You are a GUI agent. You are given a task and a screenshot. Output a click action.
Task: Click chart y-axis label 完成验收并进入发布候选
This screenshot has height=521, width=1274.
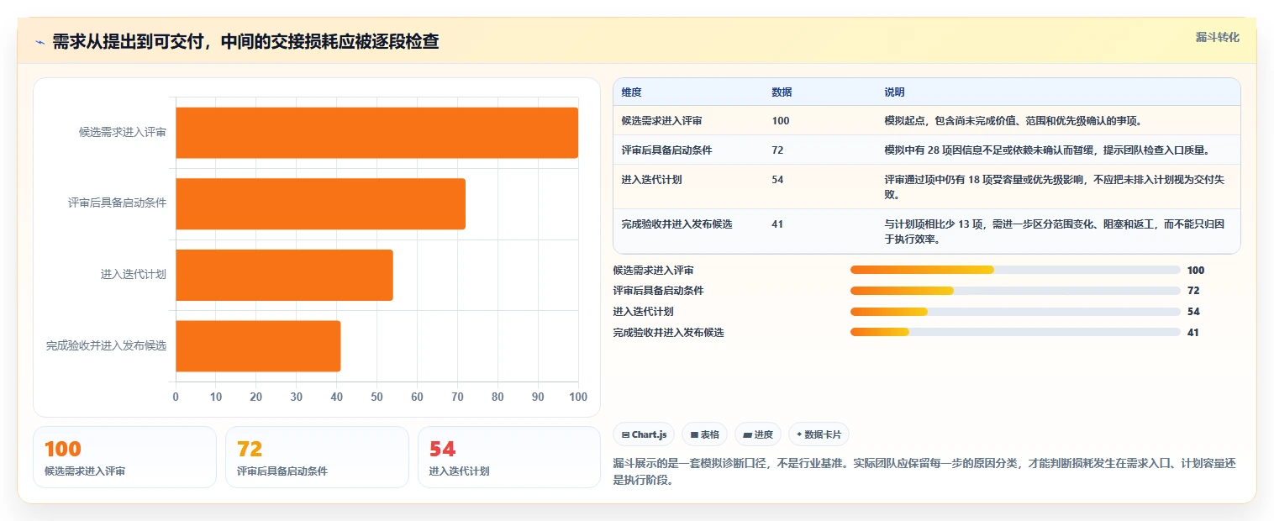[x=107, y=345]
